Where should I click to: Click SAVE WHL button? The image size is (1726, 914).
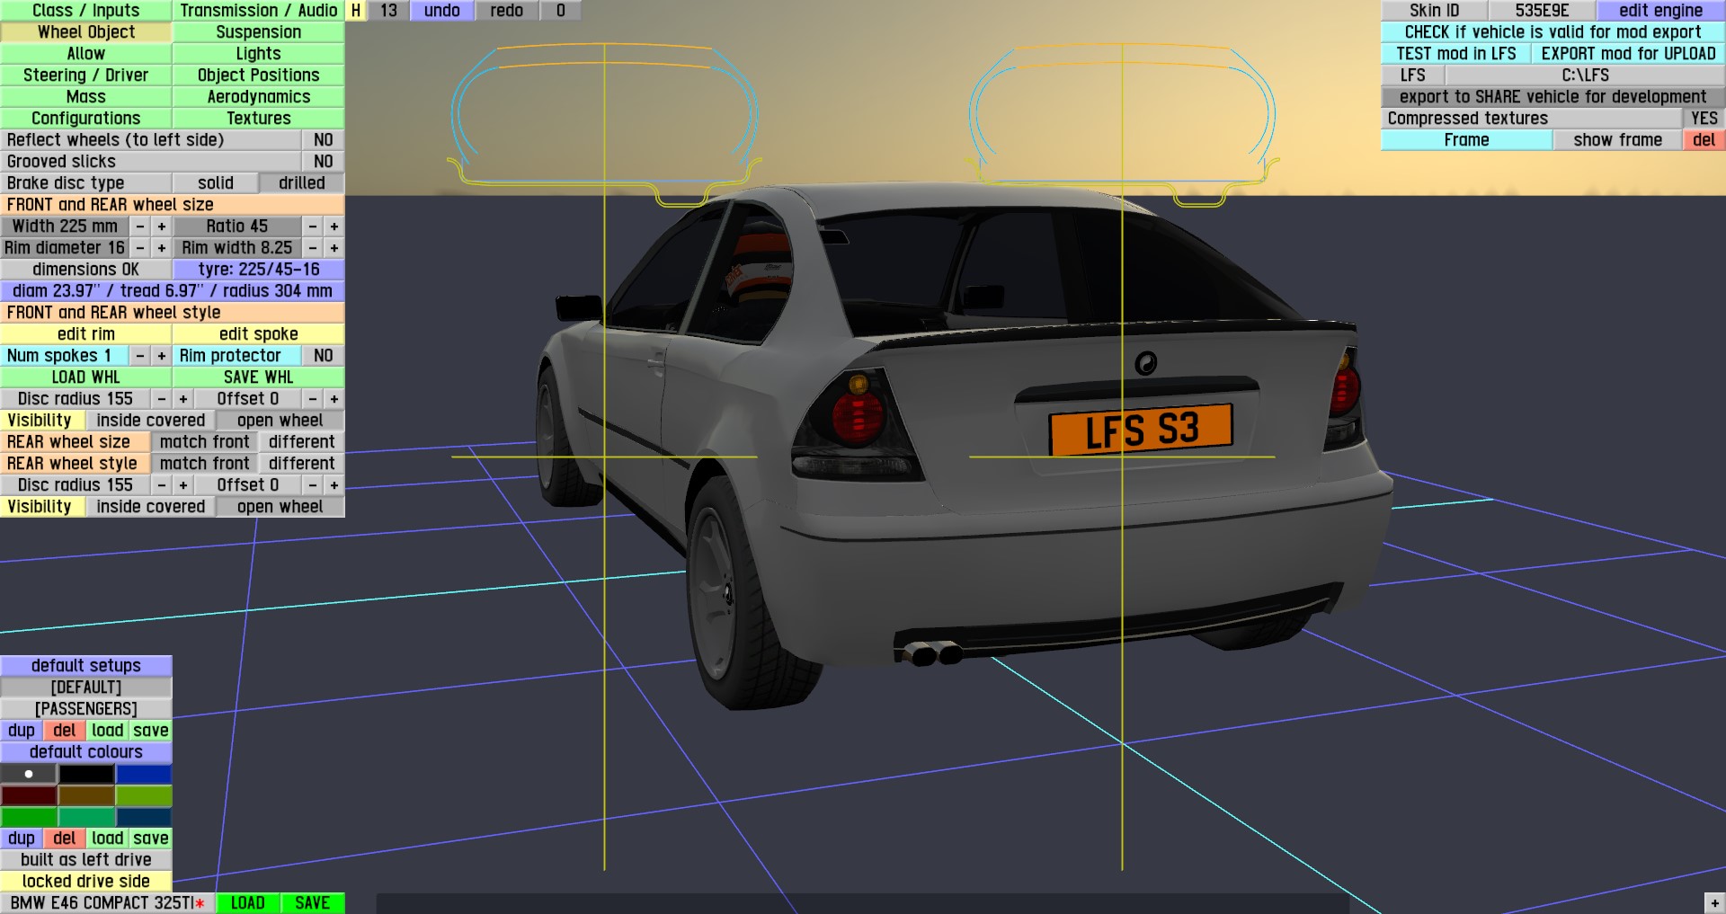click(259, 377)
